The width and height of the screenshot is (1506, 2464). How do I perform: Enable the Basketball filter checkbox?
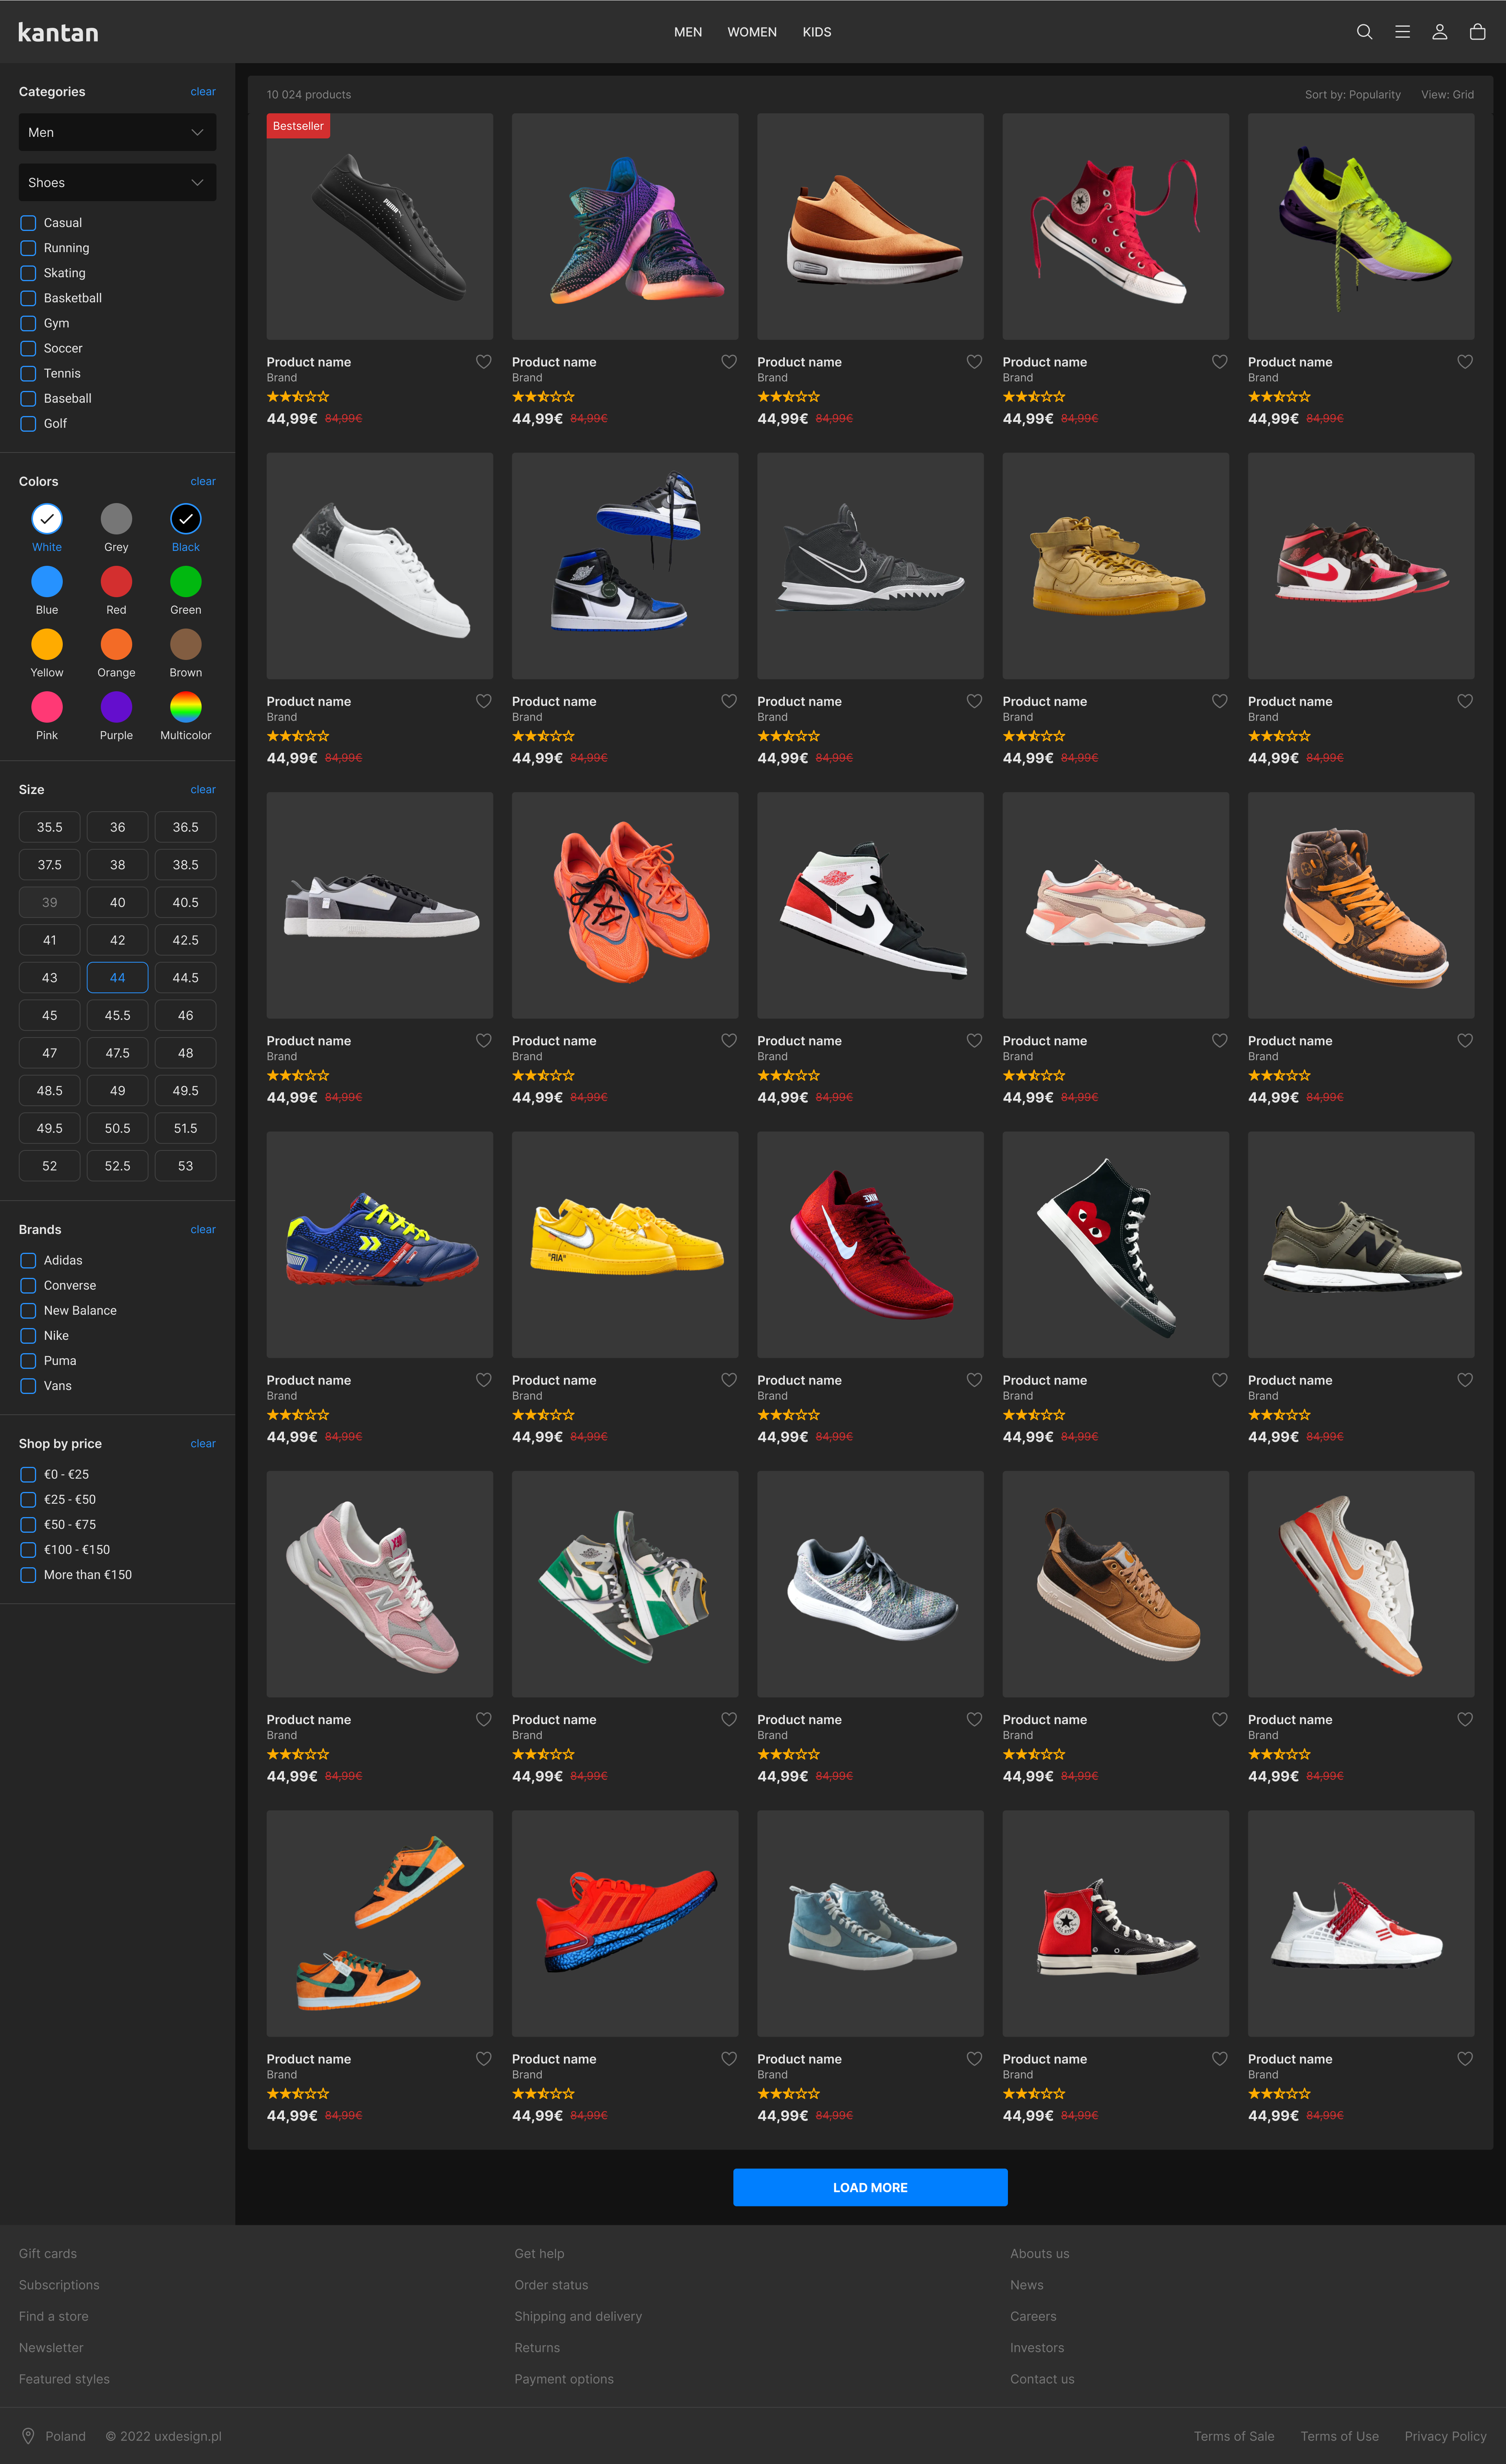point(28,298)
